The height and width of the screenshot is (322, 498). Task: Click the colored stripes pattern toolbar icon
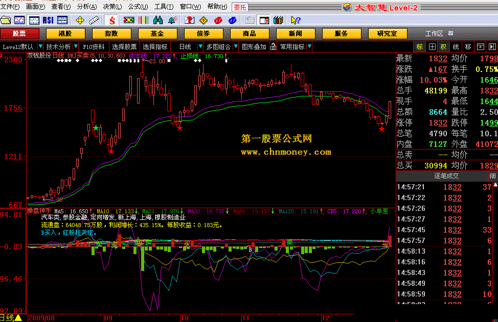(143, 20)
